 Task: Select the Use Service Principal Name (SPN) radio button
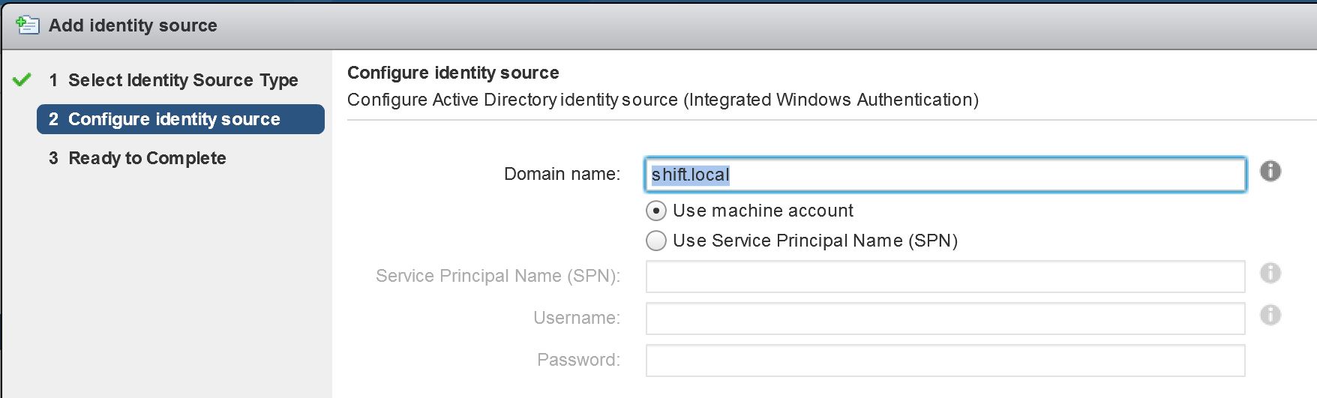pyautogui.click(x=656, y=241)
